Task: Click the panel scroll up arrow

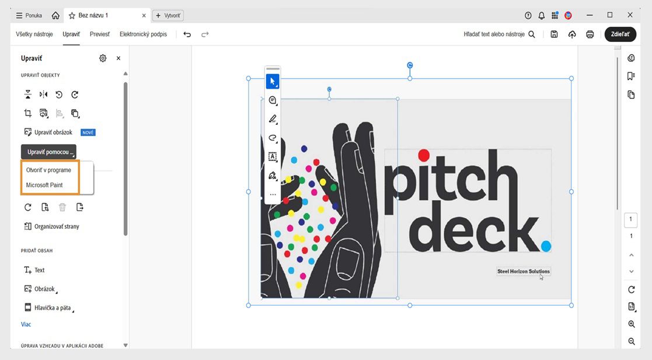Action: click(x=125, y=74)
